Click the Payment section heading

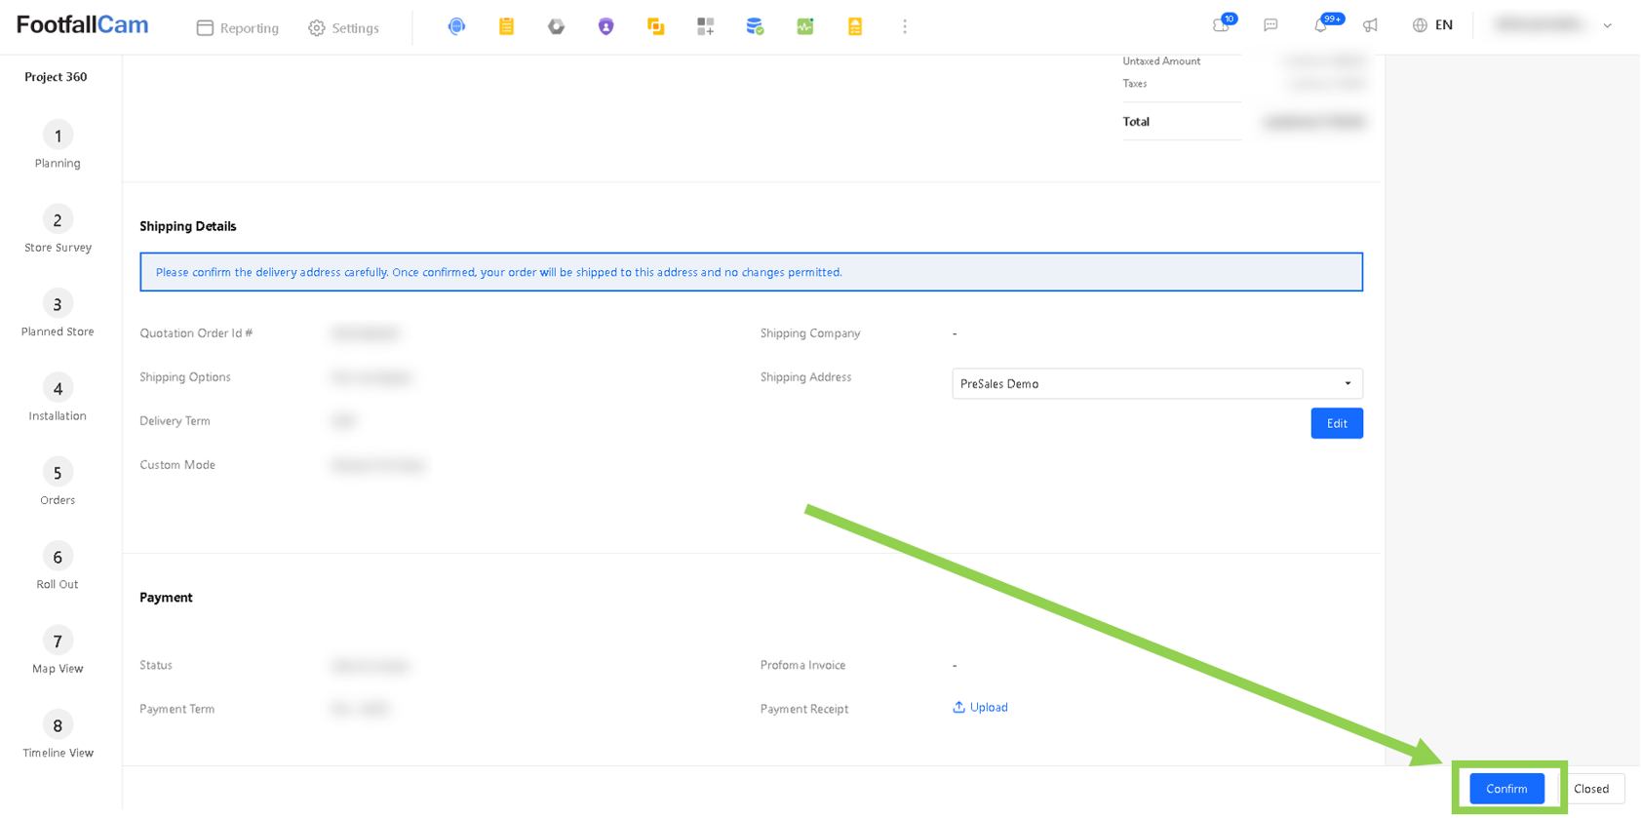(166, 598)
